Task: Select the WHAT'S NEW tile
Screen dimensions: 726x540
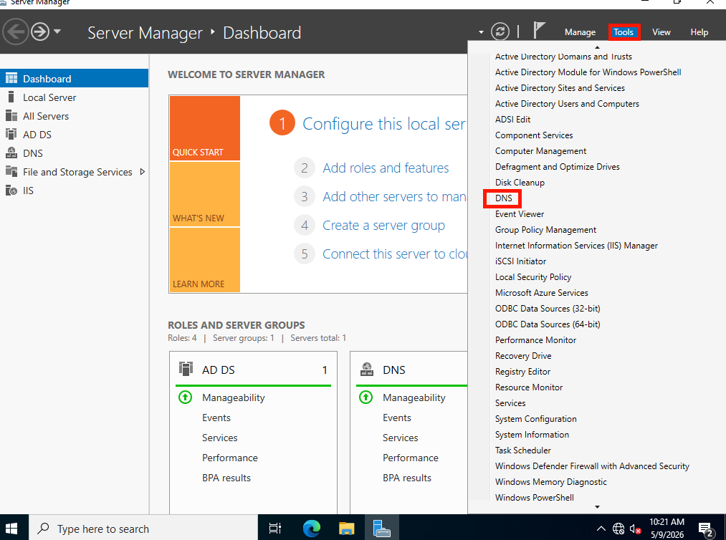Action: click(x=205, y=194)
